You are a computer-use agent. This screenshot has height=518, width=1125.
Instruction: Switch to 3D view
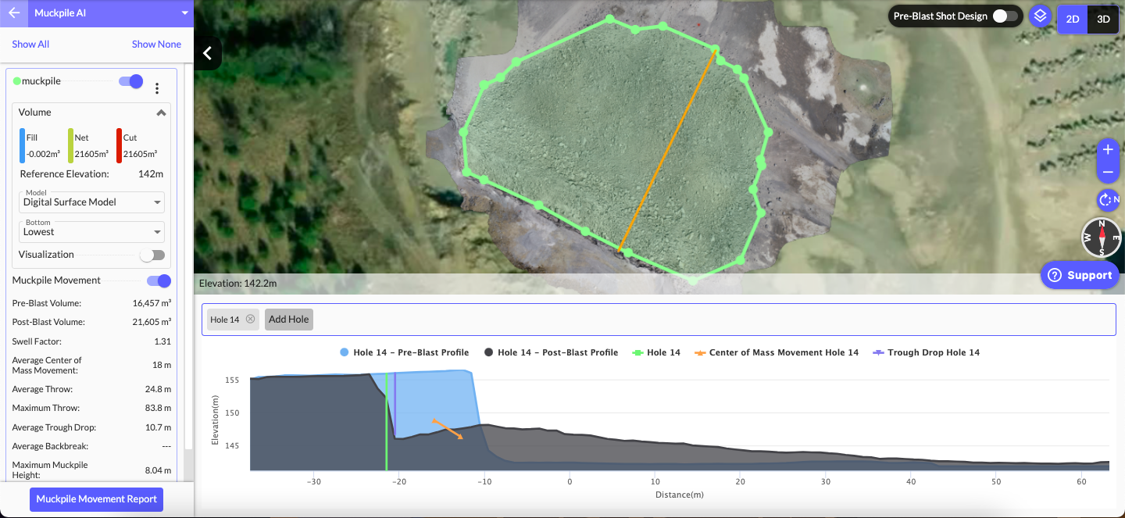click(1103, 20)
